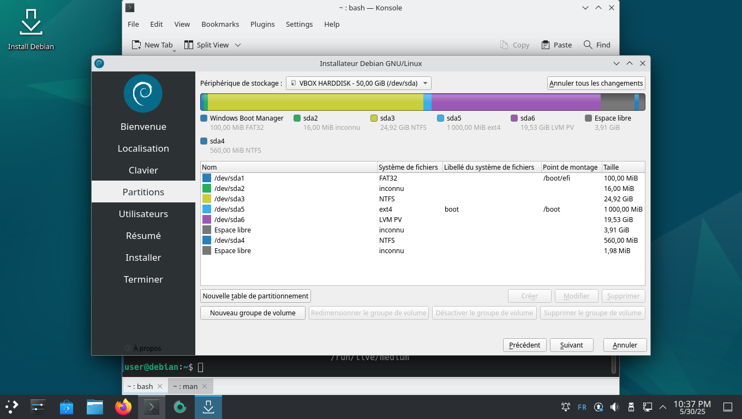
Task: Select the yellow sda3 segment in disk bar
Action: (x=315, y=102)
